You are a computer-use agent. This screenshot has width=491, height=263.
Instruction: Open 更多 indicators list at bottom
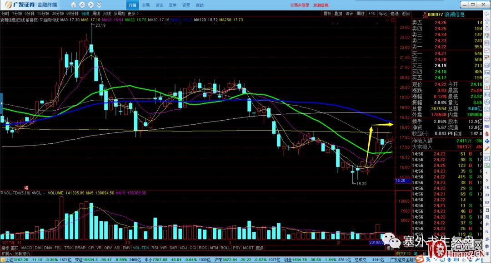pyautogui.click(x=260, y=248)
